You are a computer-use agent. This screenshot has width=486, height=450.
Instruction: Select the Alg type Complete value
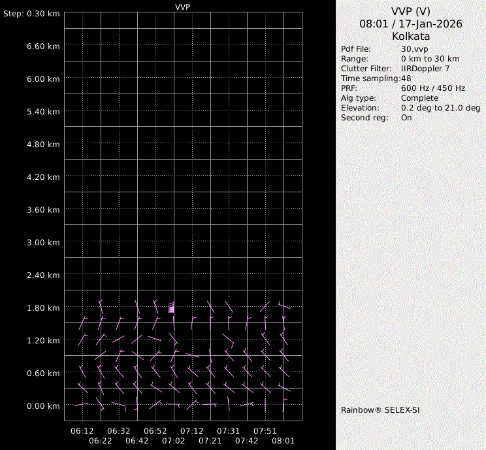click(419, 98)
